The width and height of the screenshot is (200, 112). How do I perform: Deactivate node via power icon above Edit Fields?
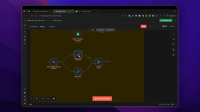coord(77,49)
